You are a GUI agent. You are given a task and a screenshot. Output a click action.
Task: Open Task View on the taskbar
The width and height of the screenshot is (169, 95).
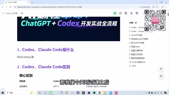40,93
